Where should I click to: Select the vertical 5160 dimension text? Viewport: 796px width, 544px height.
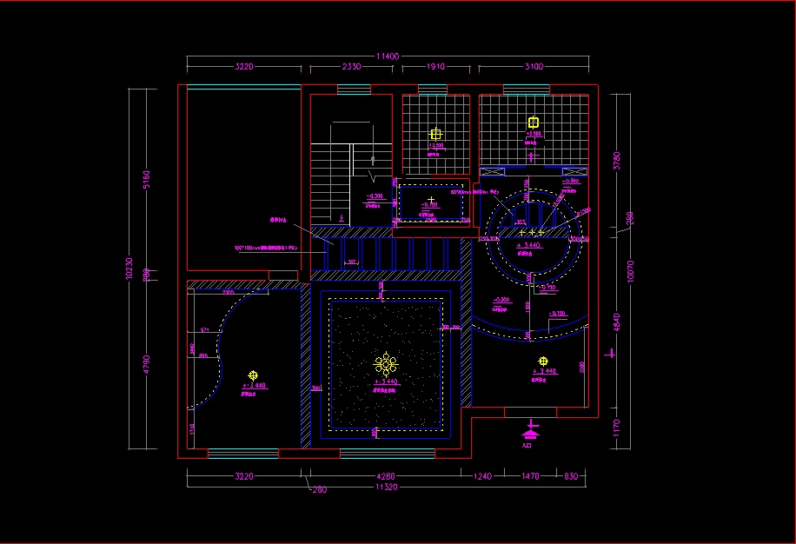point(147,179)
